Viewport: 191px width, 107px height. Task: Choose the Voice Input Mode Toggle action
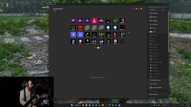(x=158, y=62)
